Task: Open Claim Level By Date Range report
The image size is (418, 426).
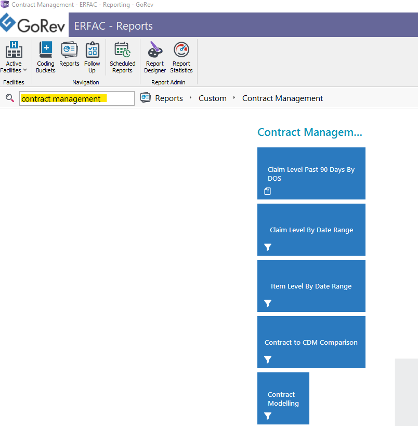Action: pyautogui.click(x=311, y=230)
